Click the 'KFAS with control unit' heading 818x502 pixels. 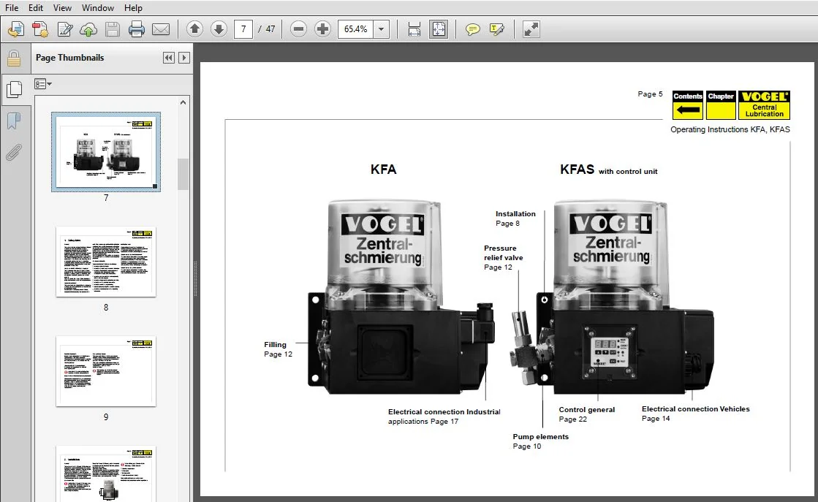(x=608, y=170)
